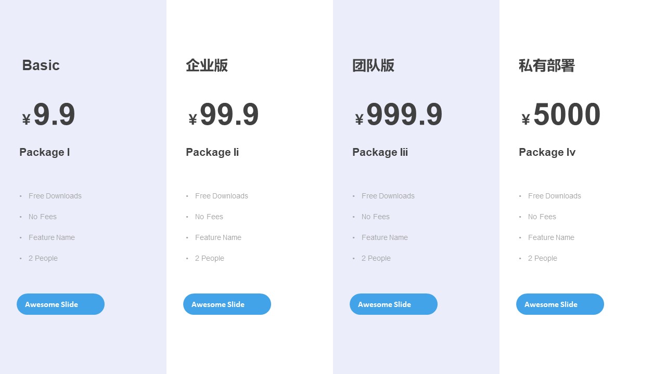Click the ¥9.9 price text
The width and height of the screenshot is (666, 374).
48,115
